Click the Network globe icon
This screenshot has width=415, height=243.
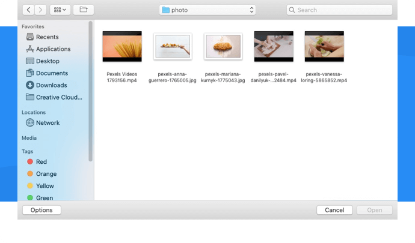point(30,122)
